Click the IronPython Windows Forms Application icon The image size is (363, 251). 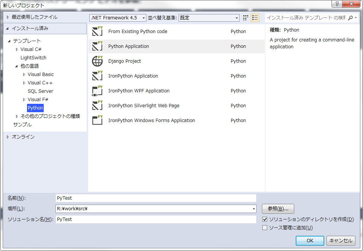(97, 121)
